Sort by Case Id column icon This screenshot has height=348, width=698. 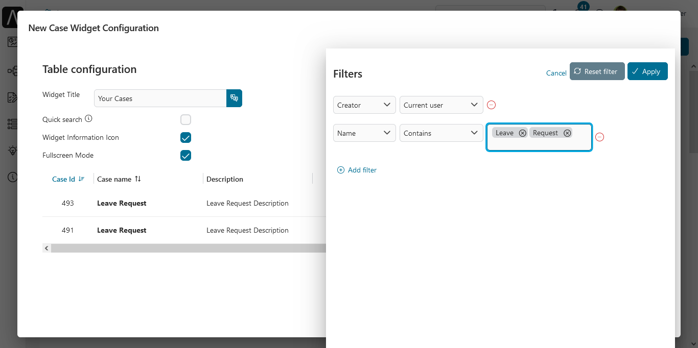(81, 179)
